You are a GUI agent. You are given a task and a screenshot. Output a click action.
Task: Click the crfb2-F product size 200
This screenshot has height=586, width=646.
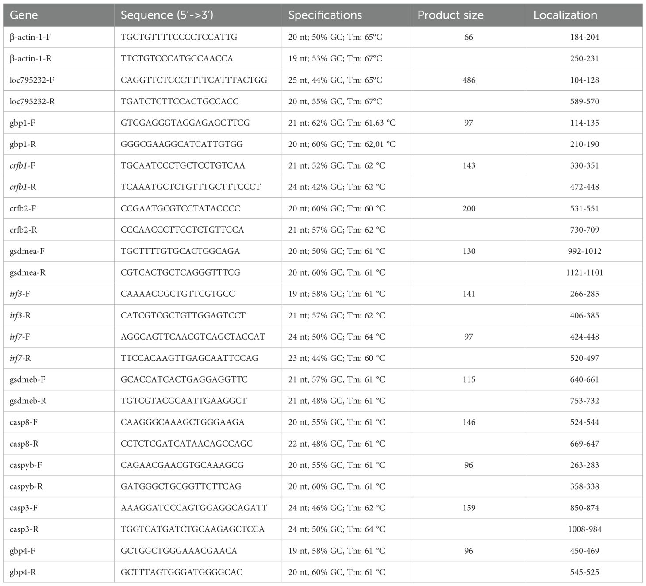(x=469, y=208)
